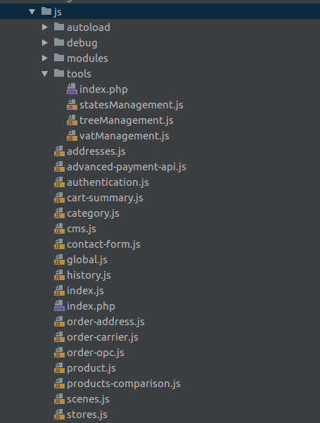This screenshot has height=423, width=320.
Task: Click the JS icon beside advanced-payment-api.js
Action: coord(59,166)
